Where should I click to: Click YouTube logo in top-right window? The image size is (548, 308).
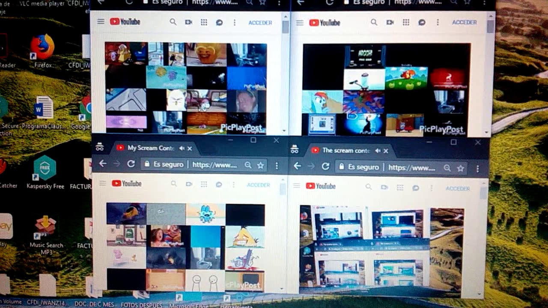click(325, 23)
